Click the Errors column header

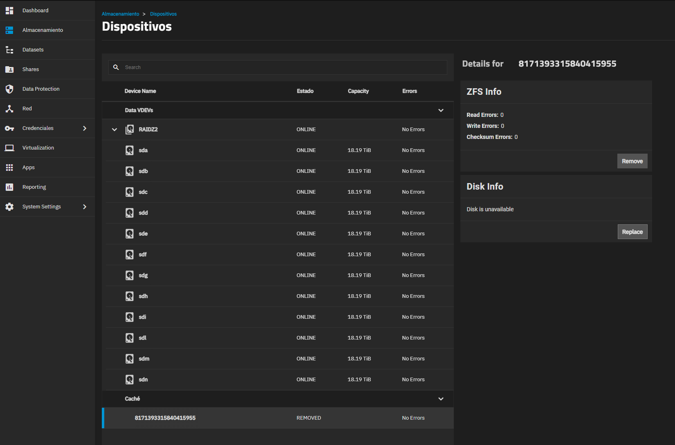tap(410, 91)
